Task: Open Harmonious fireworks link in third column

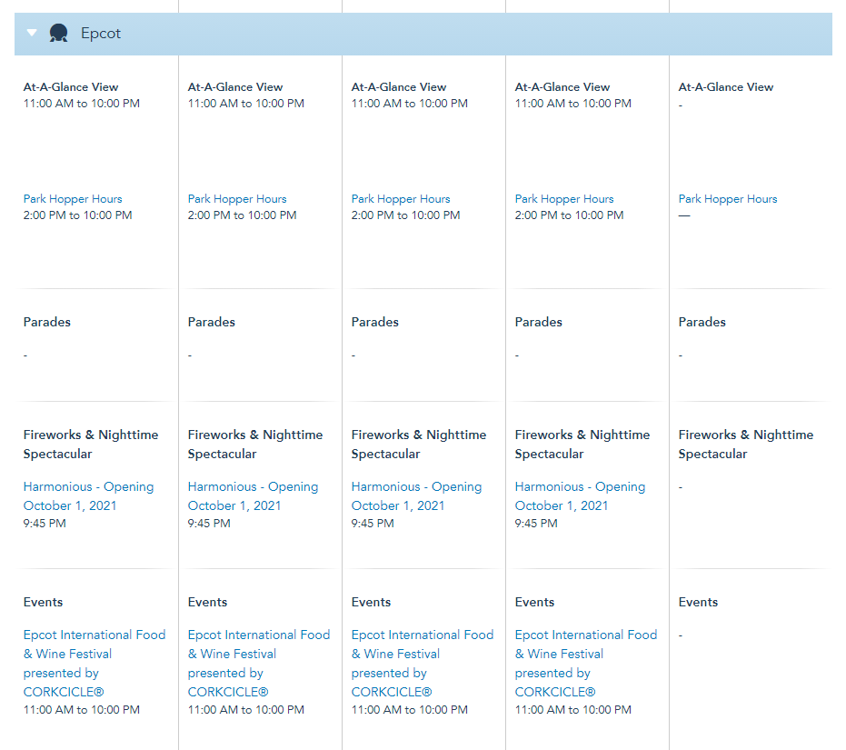Action: 416,495
